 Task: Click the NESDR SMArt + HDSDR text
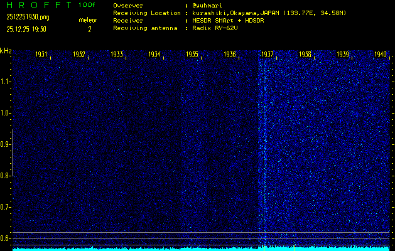(x=228, y=21)
